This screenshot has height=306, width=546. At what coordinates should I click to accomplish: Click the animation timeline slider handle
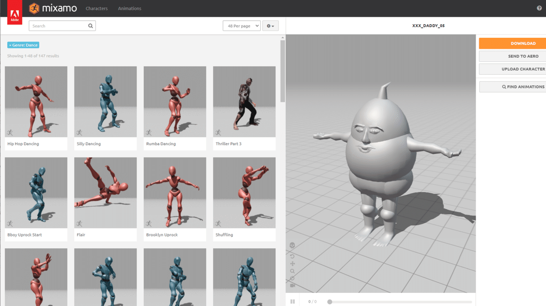(329, 302)
